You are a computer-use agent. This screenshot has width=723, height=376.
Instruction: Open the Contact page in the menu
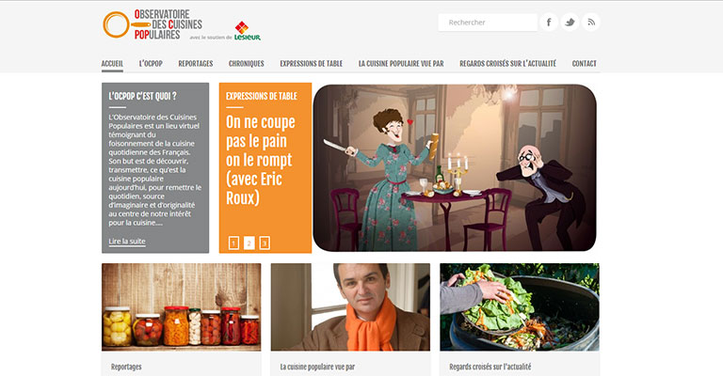(x=585, y=64)
